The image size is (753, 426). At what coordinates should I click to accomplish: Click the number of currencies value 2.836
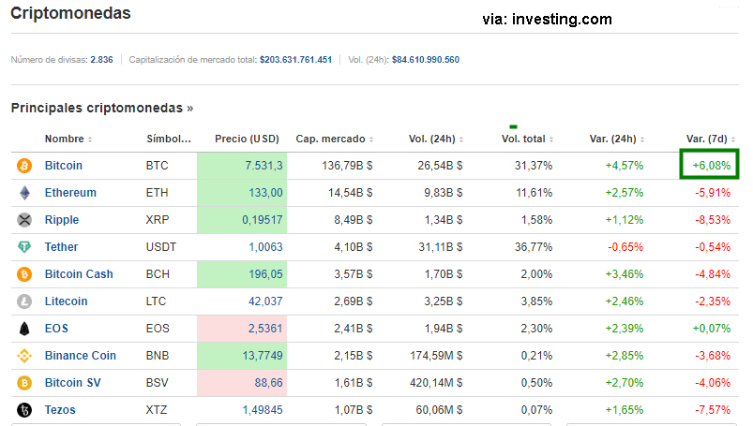(x=101, y=60)
